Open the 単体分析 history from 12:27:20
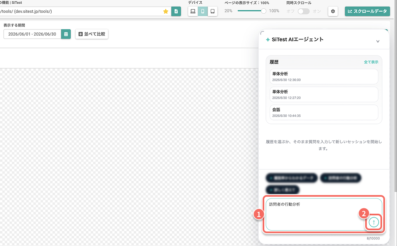 click(x=324, y=94)
